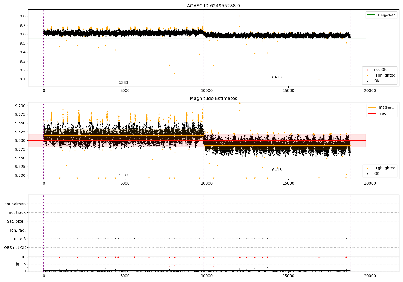Screen dimensions: 403x282
Task: Click the 'not Kalman' row label
Action: [x=15, y=204]
